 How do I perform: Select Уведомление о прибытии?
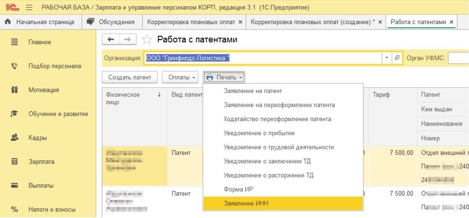coord(283,133)
